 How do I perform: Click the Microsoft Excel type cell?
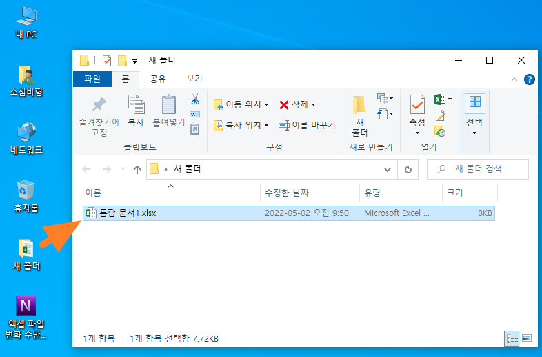[397, 213]
